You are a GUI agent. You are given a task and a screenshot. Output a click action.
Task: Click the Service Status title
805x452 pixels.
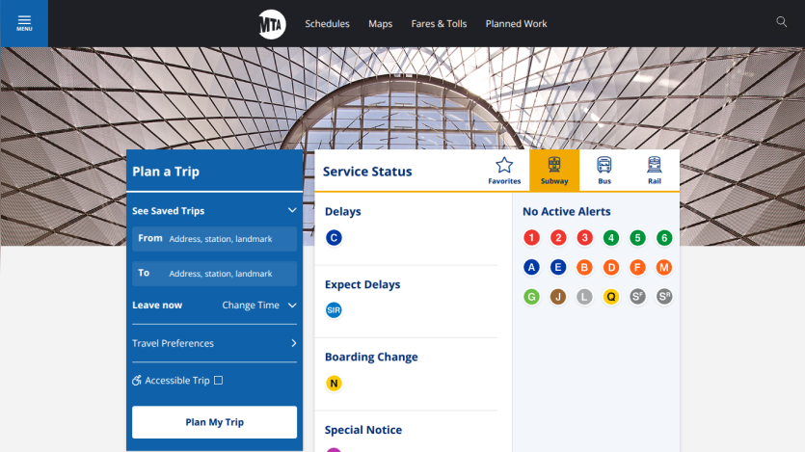point(367,172)
